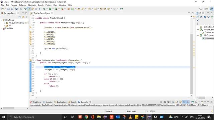This screenshot has height=120, width=214.
Task: Open the Navigate menu
Action: coord(32,5)
